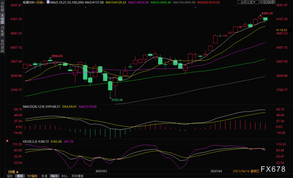This screenshot has width=293, height=178.
Task: Click the 2021/03 date label on time axis
Action: (101, 171)
